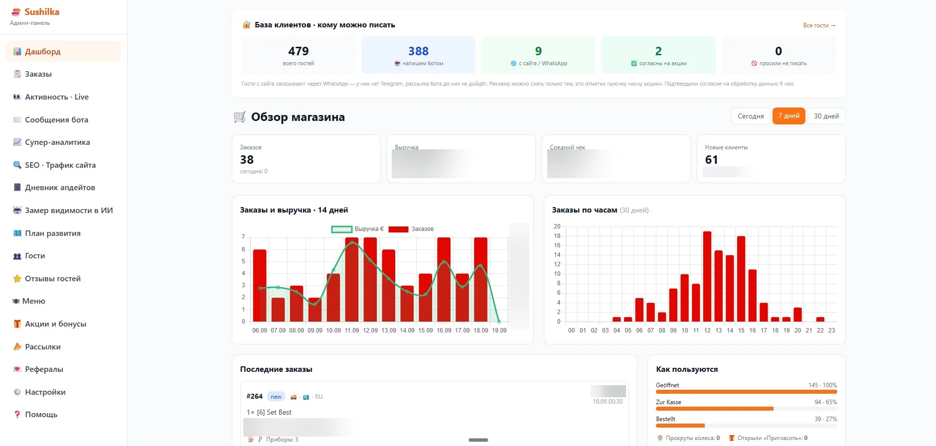Click order number #264
The height and width of the screenshot is (446, 936).
coord(254,397)
